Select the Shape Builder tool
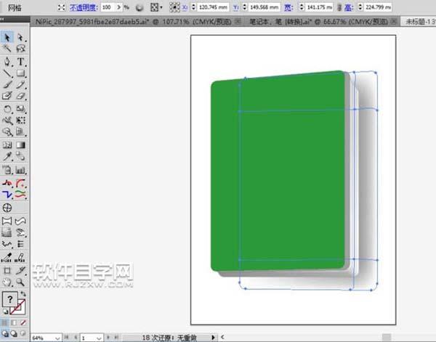 (7, 131)
